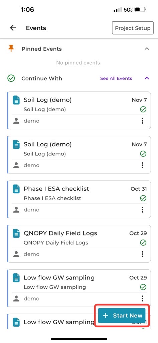Open the first Soil Log (demo) event
The image size is (158, 343).
(79, 111)
